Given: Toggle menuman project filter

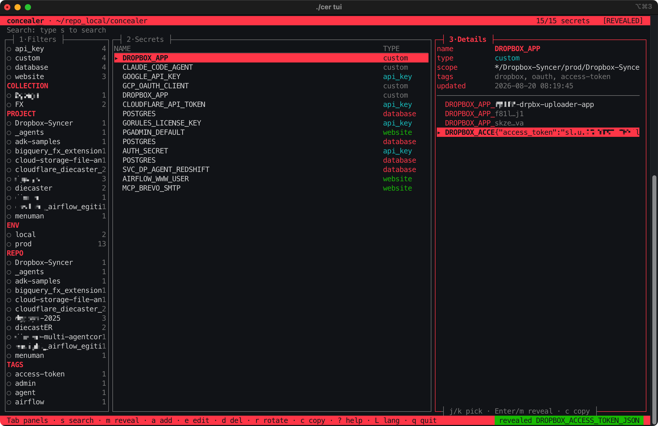Looking at the screenshot, I should pyautogui.click(x=56, y=216).
